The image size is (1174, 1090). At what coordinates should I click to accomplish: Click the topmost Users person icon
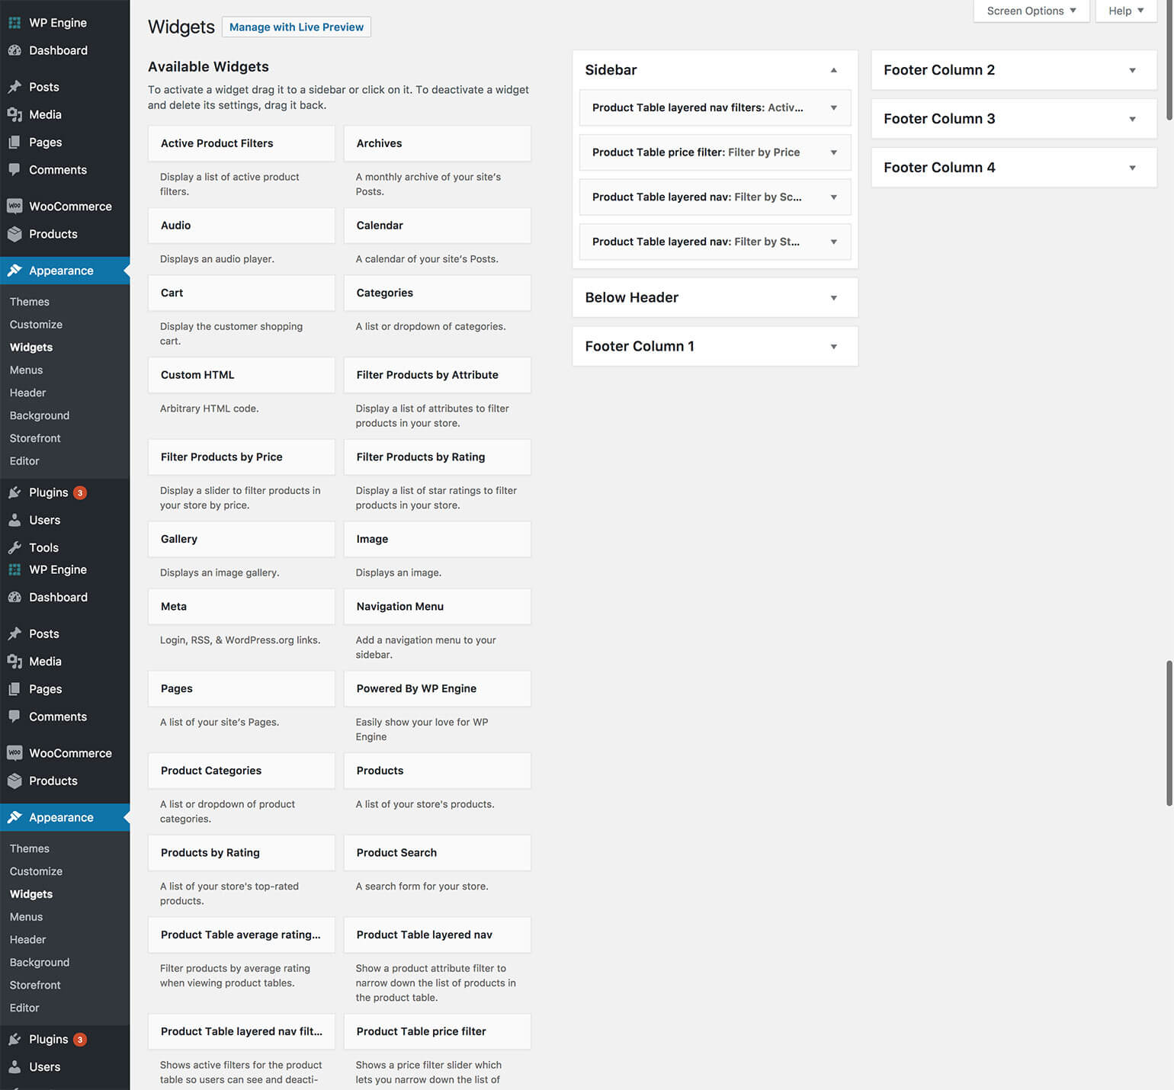pyautogui.click(x=14, y=520)
